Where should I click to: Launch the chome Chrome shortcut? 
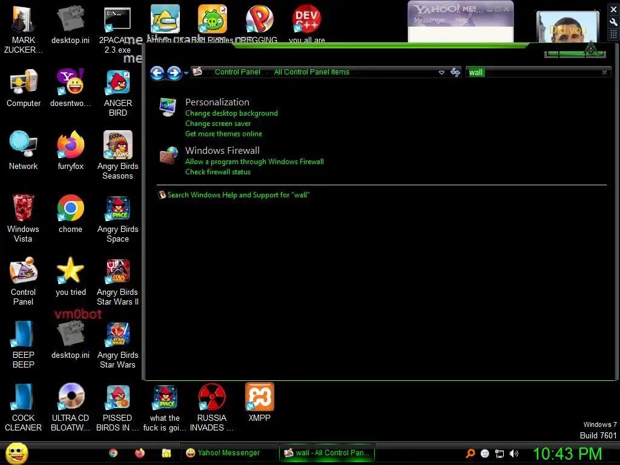point(70,214)
